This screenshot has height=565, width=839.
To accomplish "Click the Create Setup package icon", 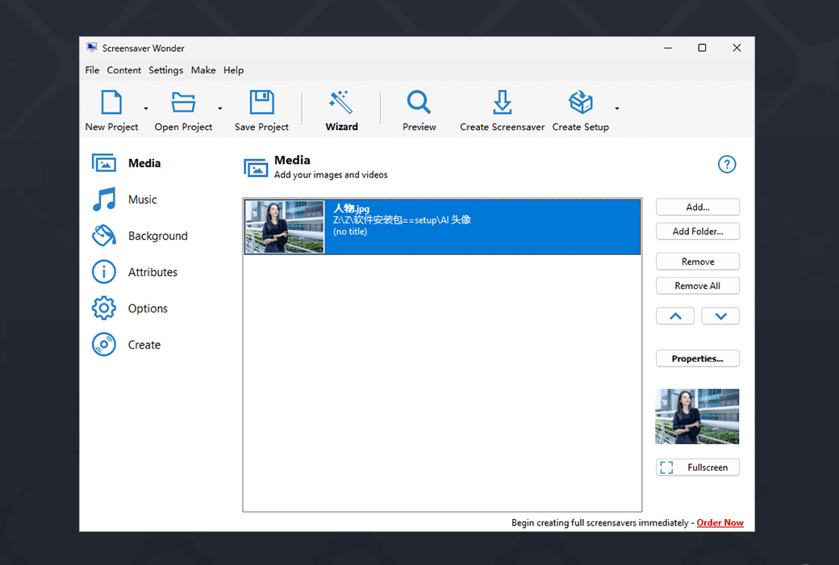I will 581,102.
